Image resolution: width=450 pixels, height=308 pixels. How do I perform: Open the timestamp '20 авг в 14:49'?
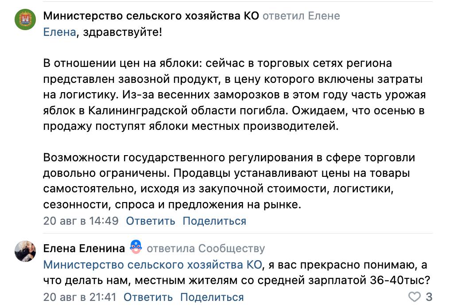click(x=81, y=221)
